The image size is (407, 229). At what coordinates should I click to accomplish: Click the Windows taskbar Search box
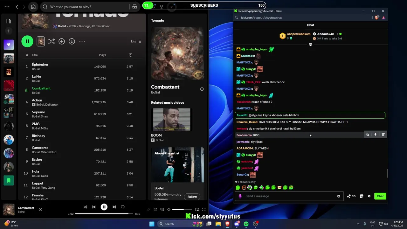pos(181,224)
